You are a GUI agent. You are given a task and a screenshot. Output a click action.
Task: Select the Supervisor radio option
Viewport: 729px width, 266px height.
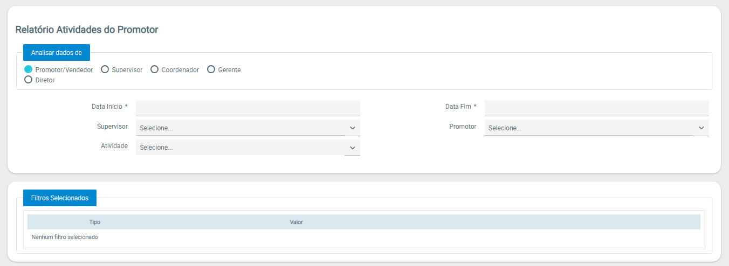[x=105, y=69]
